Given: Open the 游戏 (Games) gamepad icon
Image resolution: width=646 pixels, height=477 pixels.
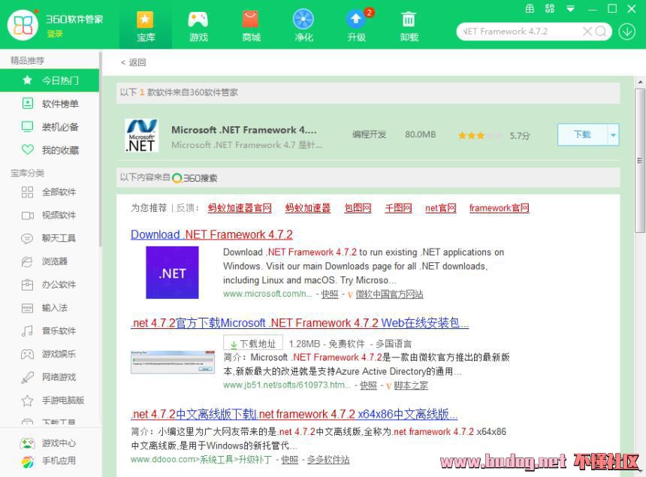Looking at the screenshot, I should tap(198, 21).
